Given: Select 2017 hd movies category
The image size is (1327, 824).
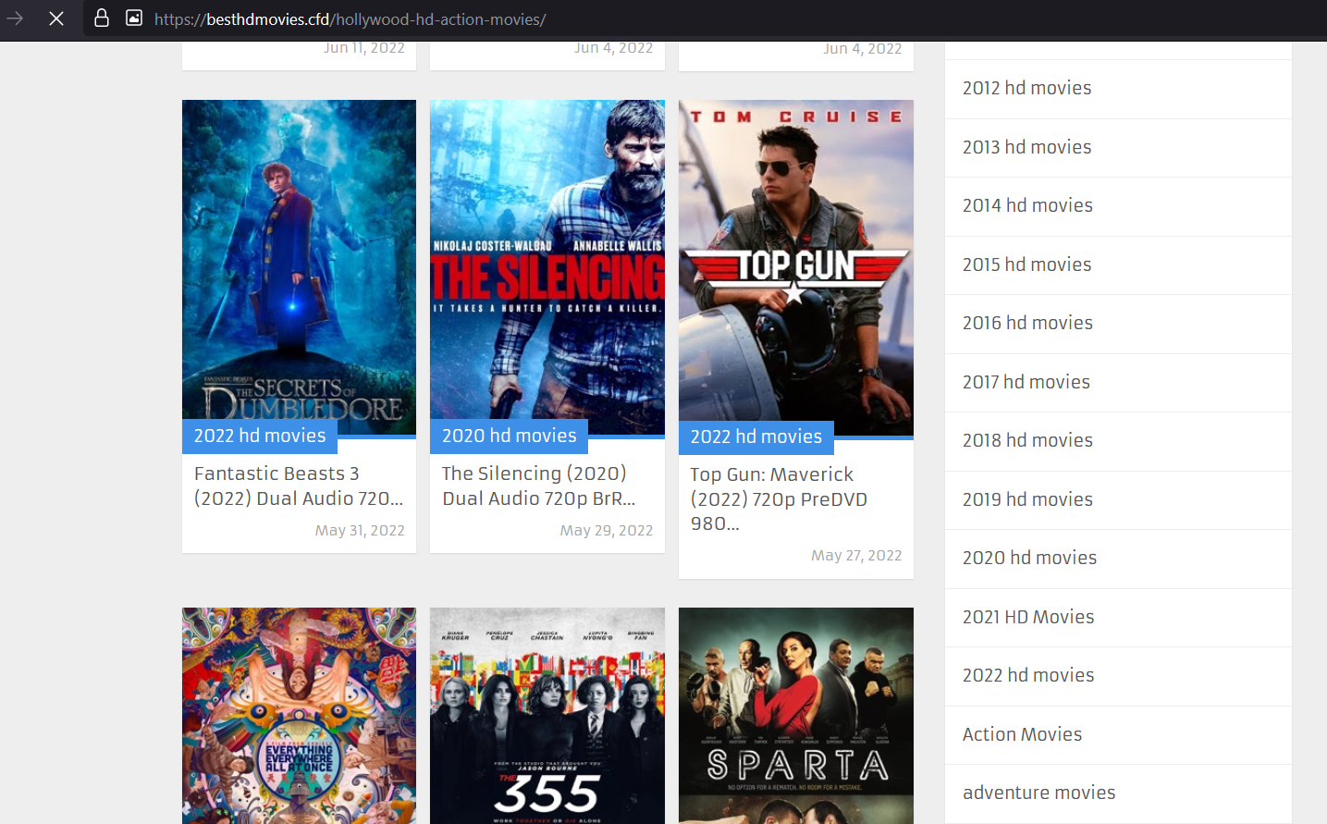Looking at the screenshot, I should 1026,382.
